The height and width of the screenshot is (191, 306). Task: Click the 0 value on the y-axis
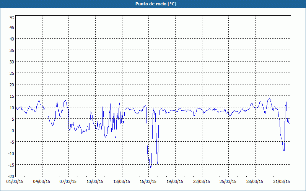pos(13,131)
